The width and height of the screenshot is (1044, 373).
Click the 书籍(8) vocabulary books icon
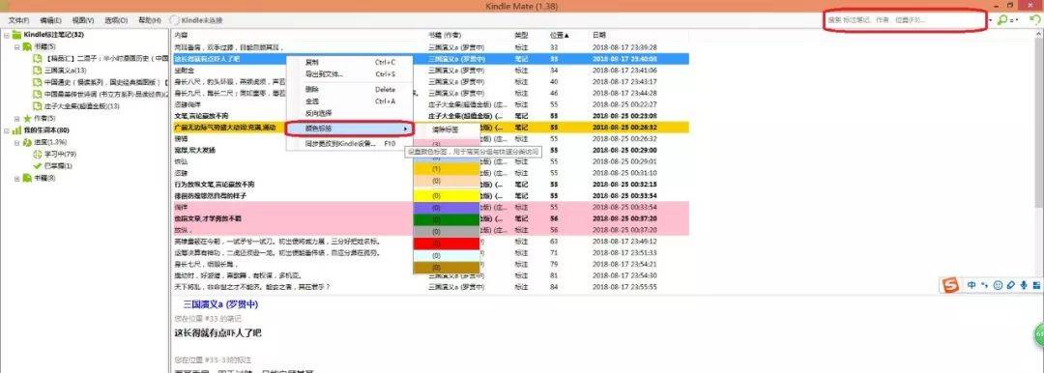27,178
